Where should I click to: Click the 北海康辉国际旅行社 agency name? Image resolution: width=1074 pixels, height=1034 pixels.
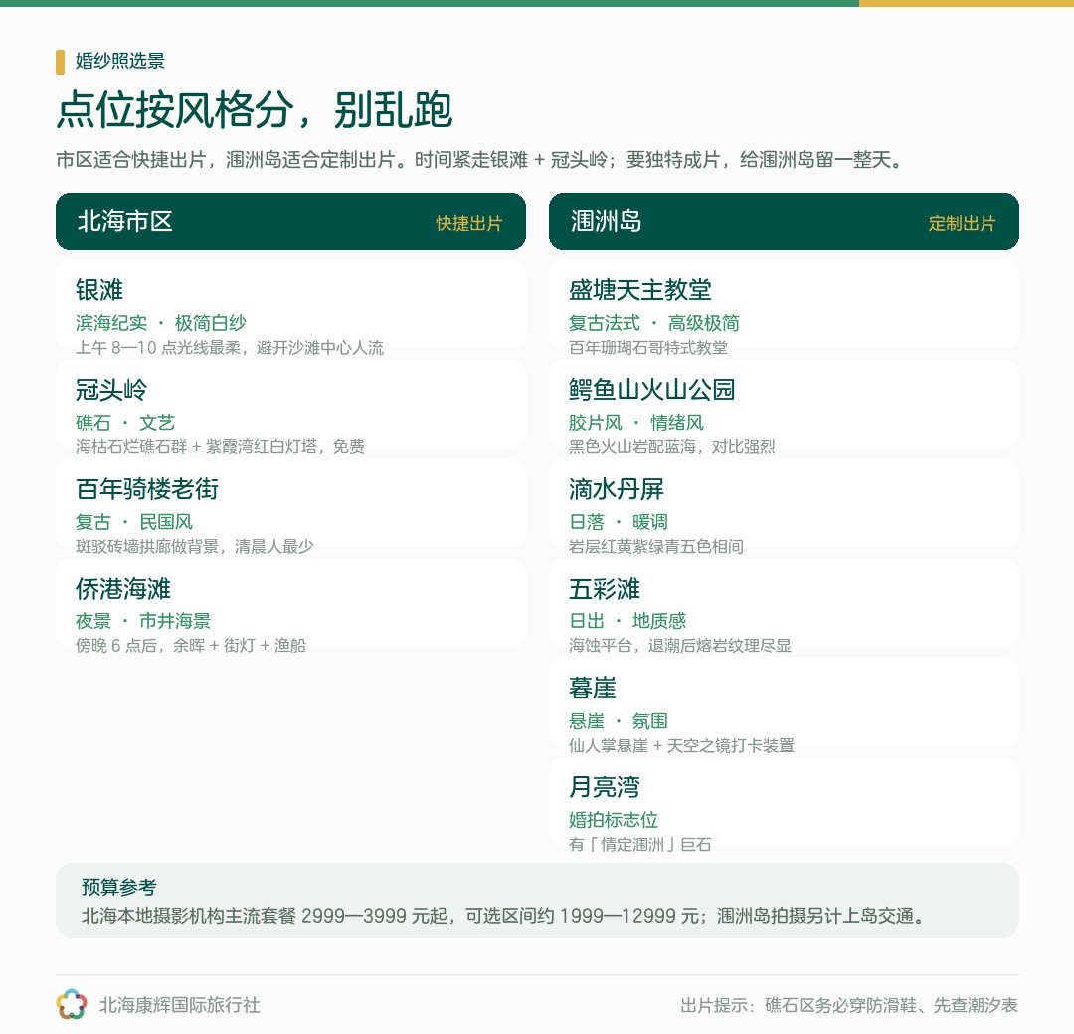[179, 1005]
